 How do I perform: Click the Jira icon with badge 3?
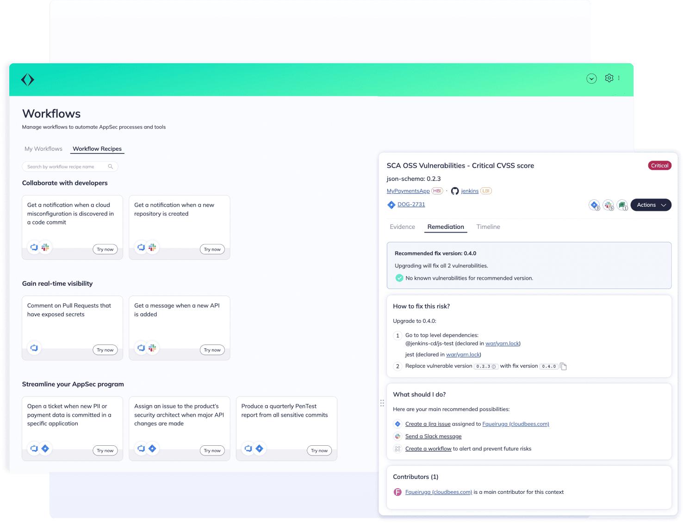(594, 205)
